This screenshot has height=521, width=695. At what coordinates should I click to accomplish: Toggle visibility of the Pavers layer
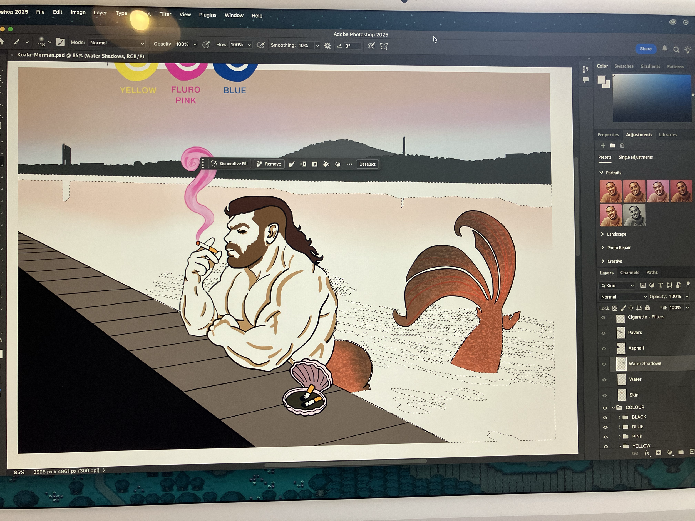point(603,333)
